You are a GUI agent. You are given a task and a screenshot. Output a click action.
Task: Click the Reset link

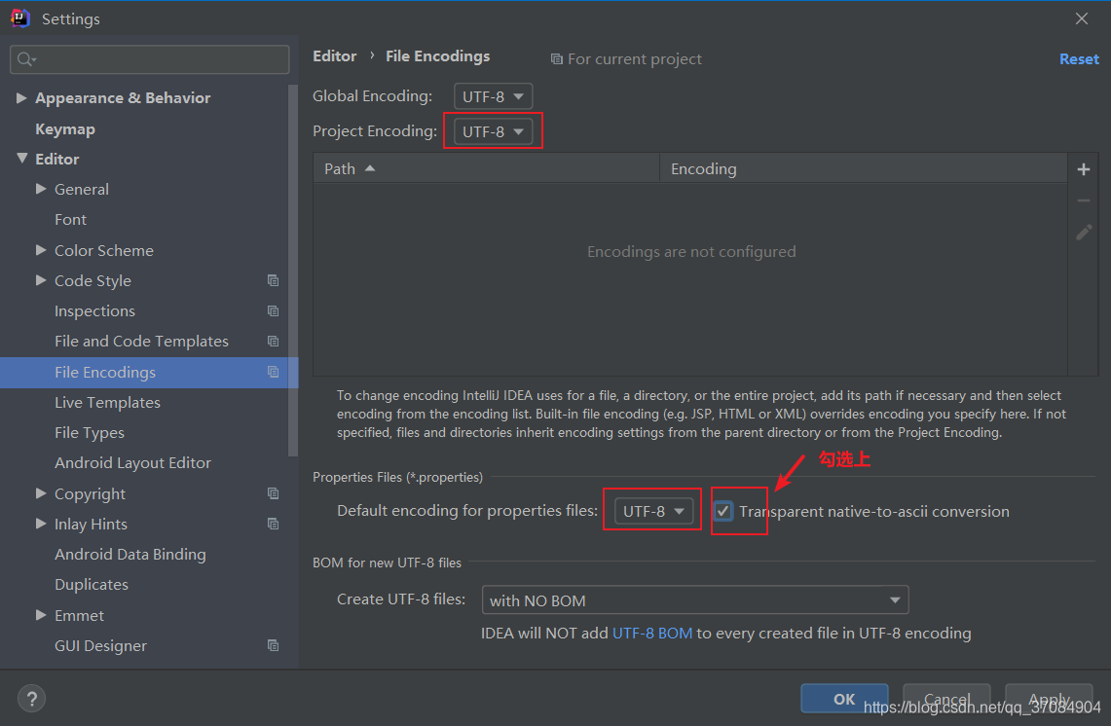click(x=1079, y=59)
